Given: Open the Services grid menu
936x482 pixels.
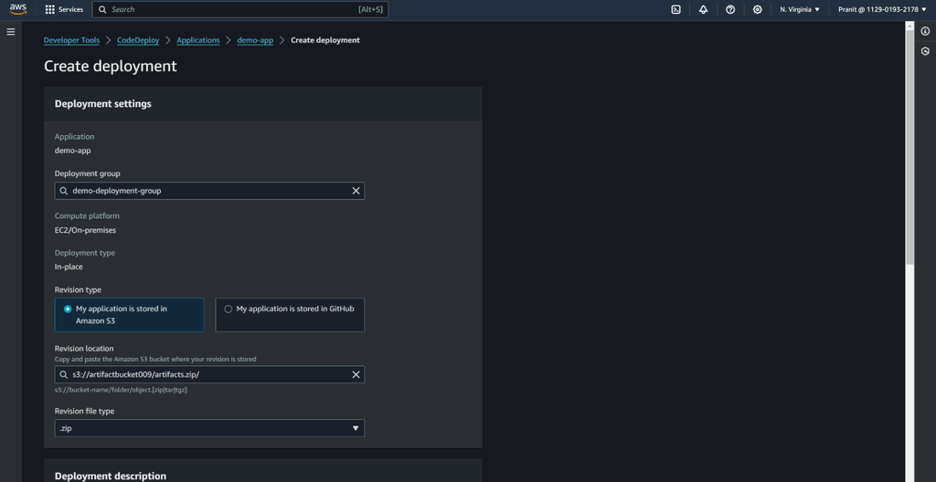Looking at the screenshot, I should tap(65, 9).
